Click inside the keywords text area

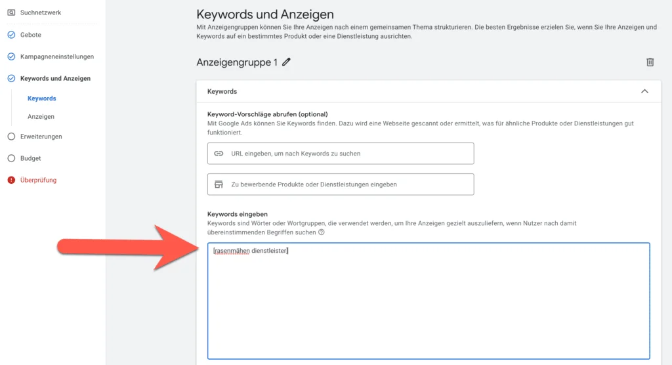(x=429, y=301)
